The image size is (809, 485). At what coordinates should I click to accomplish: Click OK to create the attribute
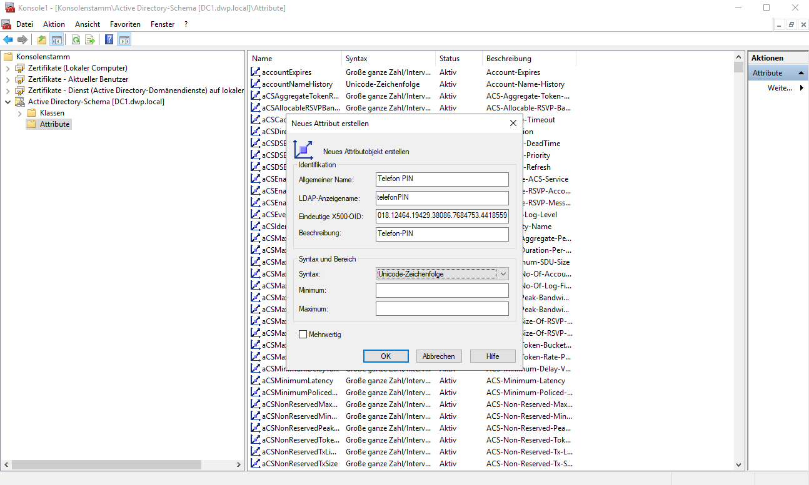(x=386, y=356)
